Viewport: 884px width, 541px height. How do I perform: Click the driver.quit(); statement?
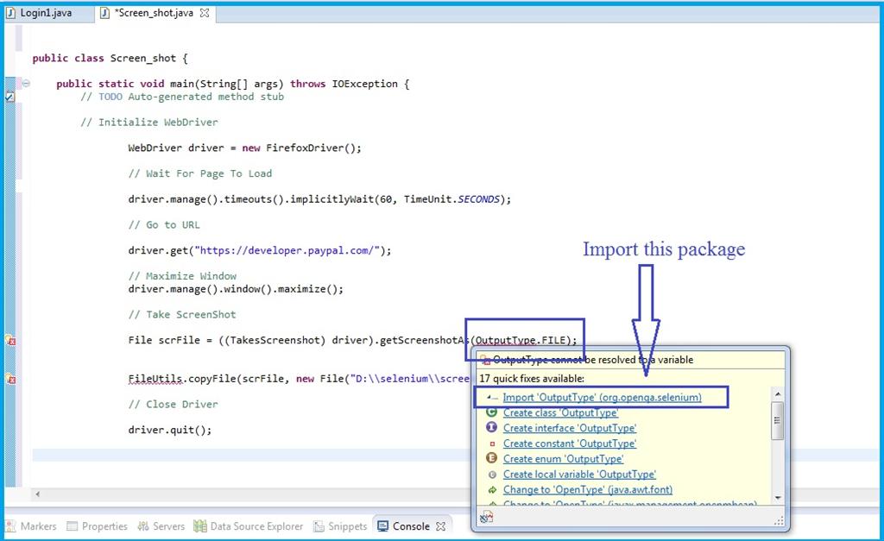point(170,430)
